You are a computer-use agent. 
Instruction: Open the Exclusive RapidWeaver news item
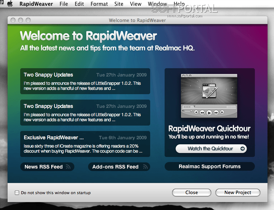point(85,144)
